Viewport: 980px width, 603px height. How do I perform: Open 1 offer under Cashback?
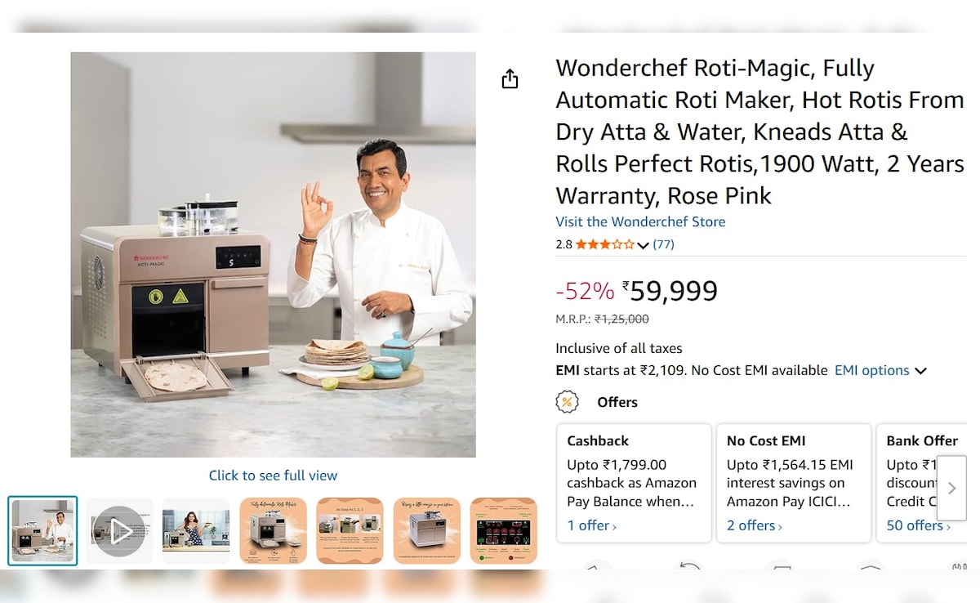tap(592, 525)
